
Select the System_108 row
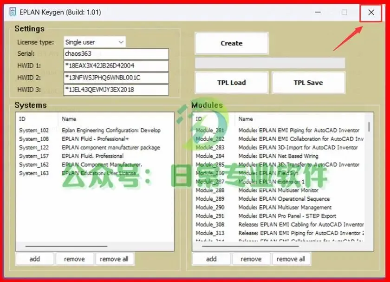(x=95, y=139)
